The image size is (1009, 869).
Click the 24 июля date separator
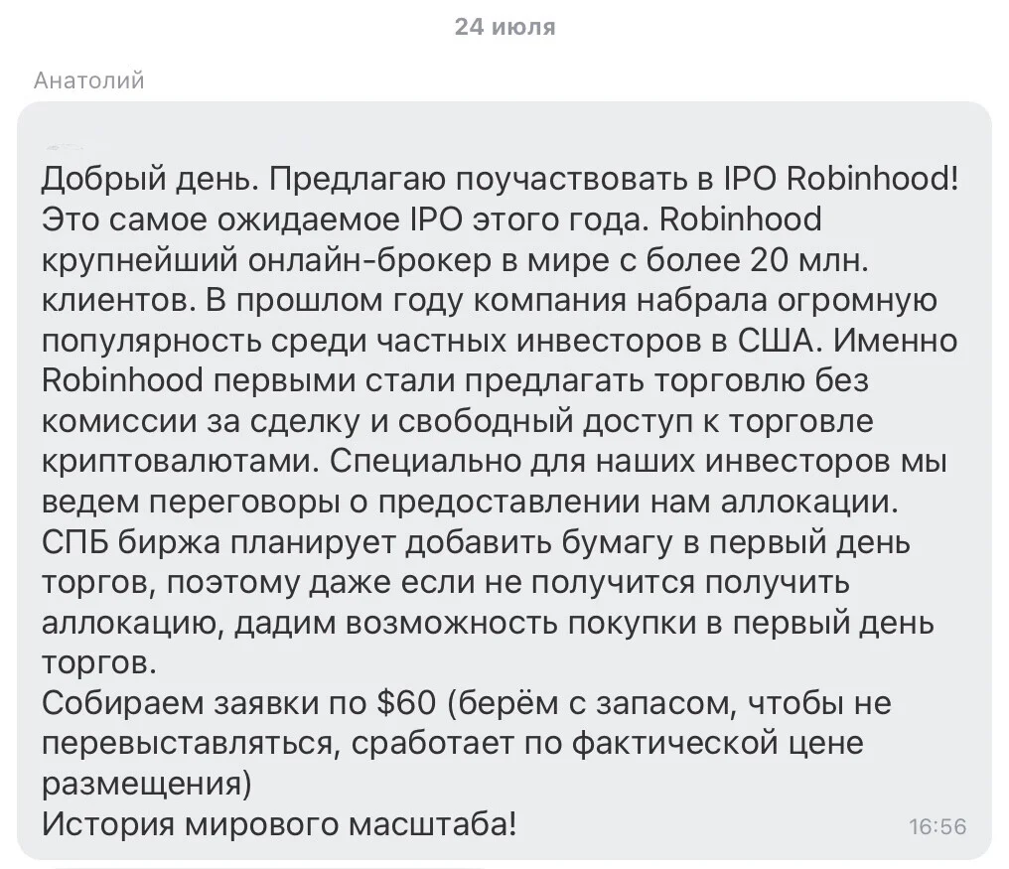tap(504, 27)
